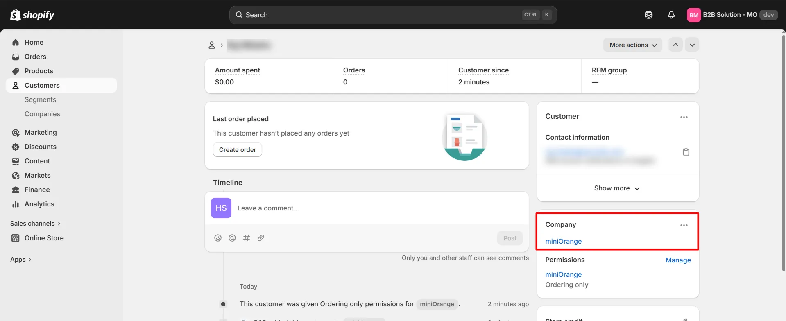This screenshot has width=786, height=321.
Task: Open Company card three-dot menu
Action: pos(684,225)
